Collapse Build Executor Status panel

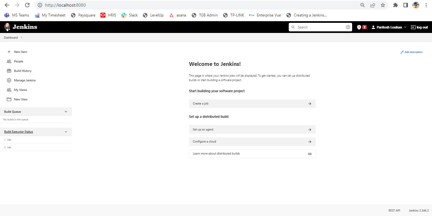pyautogui.click(x=66, y=132)
